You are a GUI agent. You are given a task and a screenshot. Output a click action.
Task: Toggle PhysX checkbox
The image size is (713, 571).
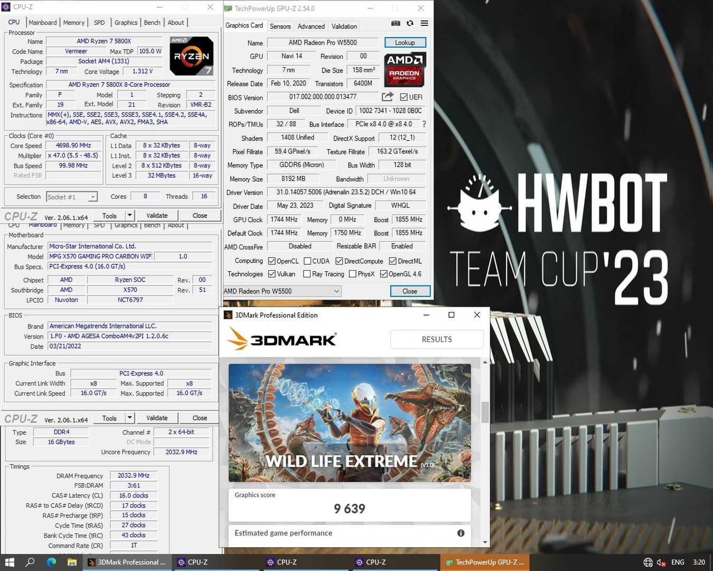(x=352, y=273)
